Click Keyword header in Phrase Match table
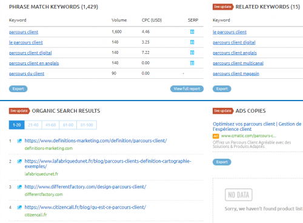Screen dimensions: 303x223 coord(18,20)
